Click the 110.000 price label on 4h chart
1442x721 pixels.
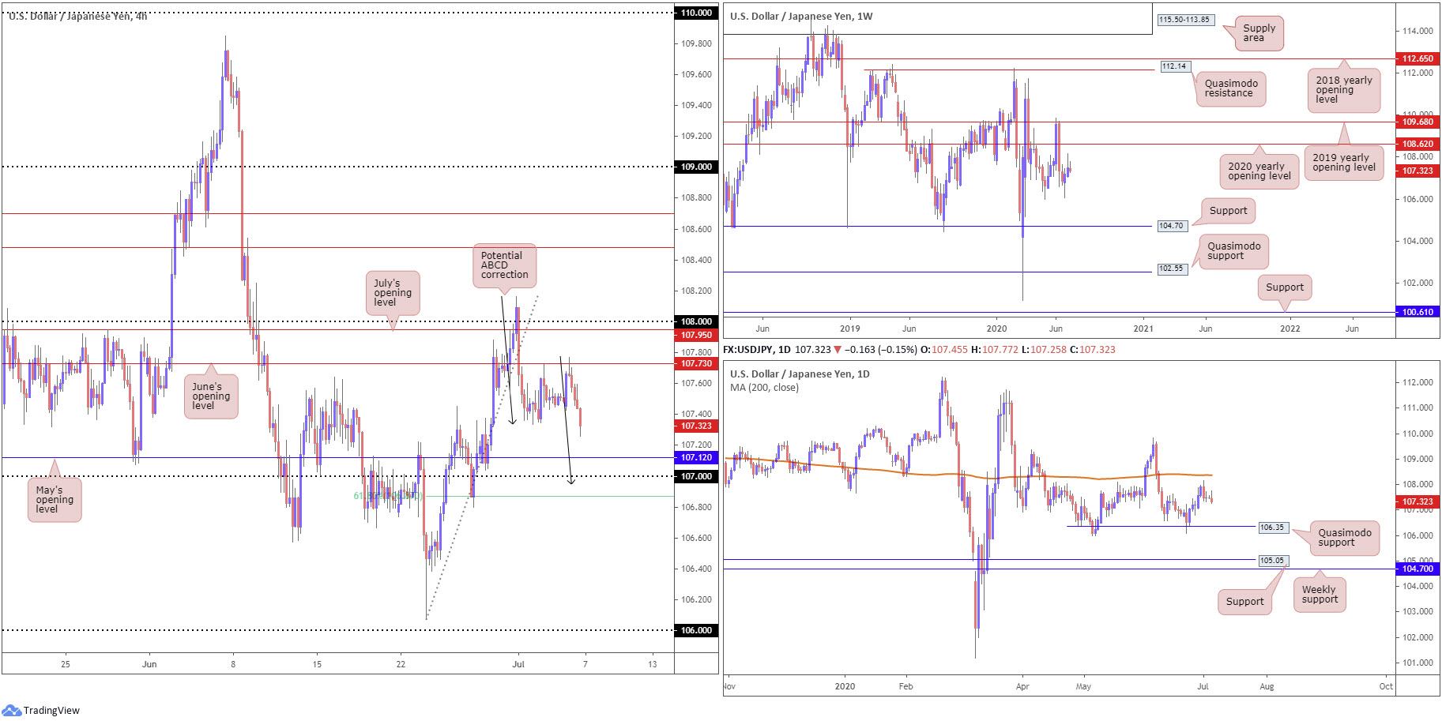coord(696,13)
